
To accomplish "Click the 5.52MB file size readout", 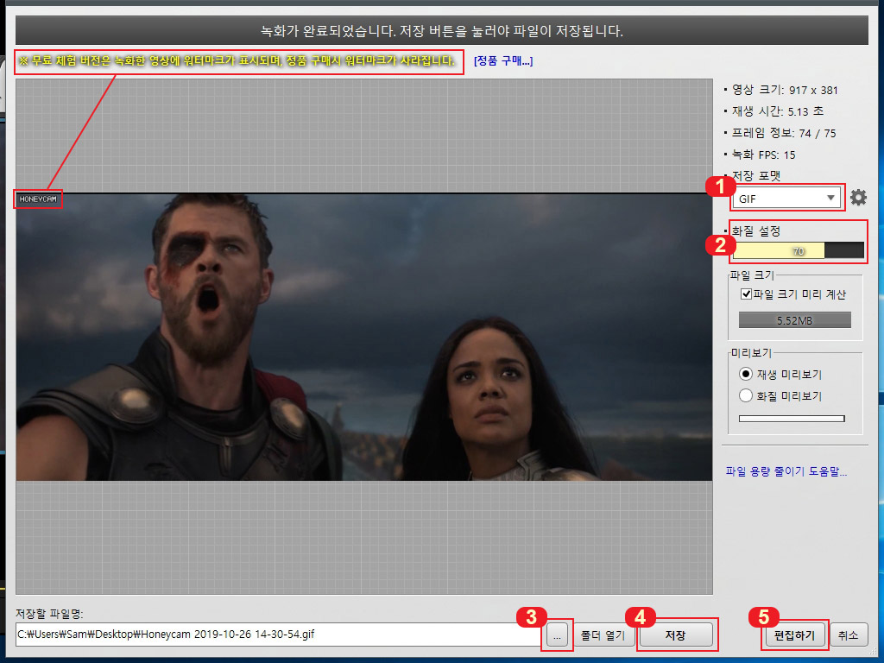I will (x=794, y=320).
